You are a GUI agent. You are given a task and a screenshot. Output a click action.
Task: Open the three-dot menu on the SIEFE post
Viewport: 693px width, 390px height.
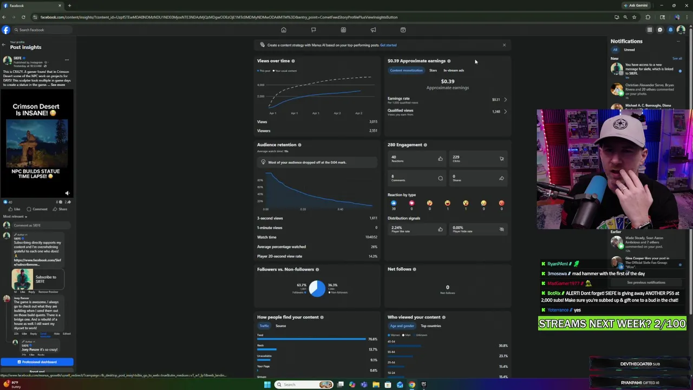(67, 60)
